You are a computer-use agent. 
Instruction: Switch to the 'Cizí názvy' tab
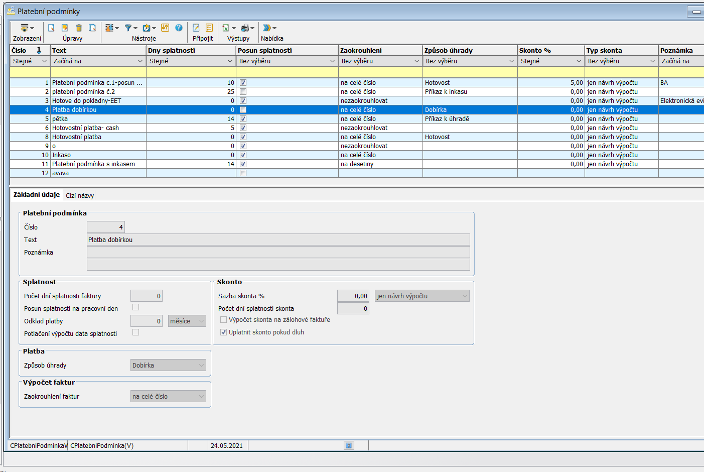[x=80, y=195]
